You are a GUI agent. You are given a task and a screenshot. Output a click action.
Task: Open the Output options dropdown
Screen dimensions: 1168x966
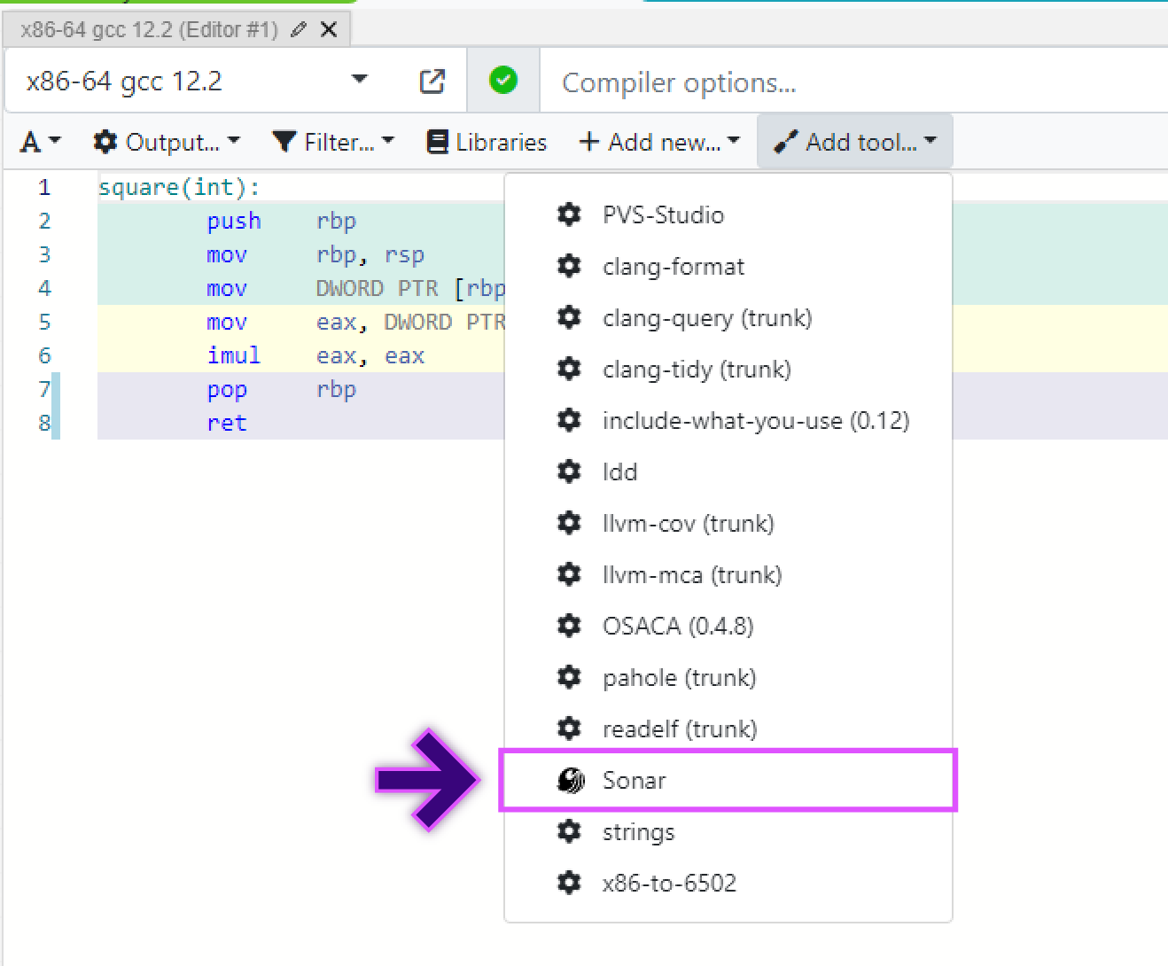pos(167,142)
